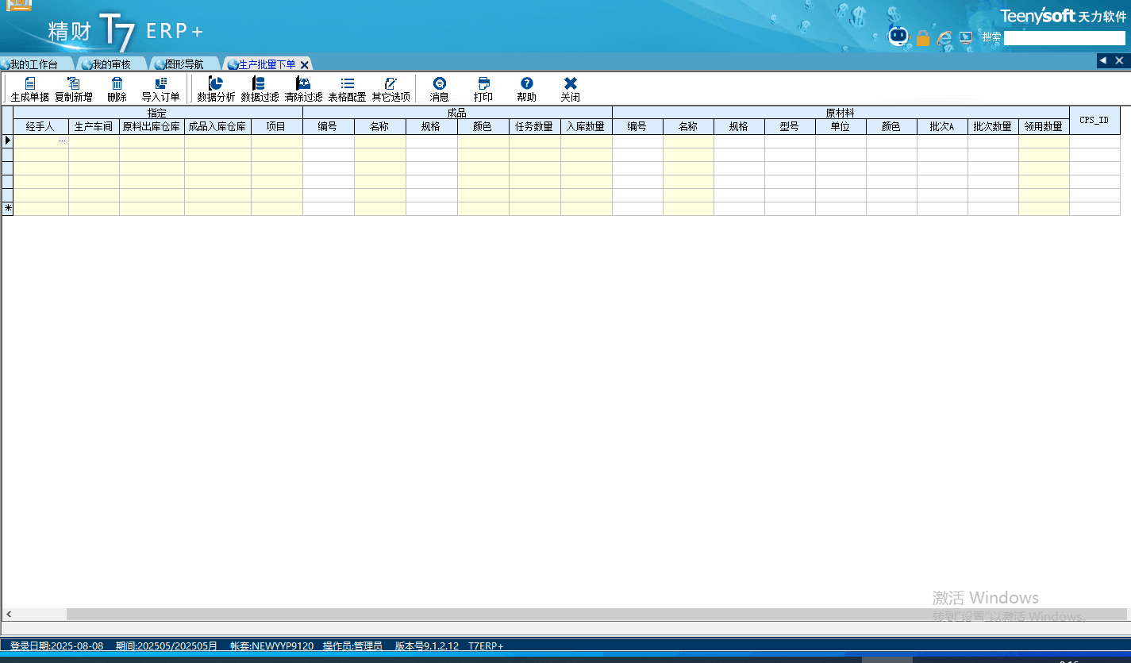Open the ellipsis picker in 经手人 cell
Screen dimensions: 1131x663
[62, 141]
